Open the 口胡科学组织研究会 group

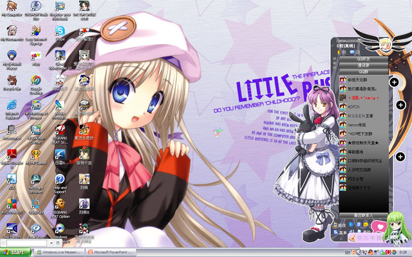(363, 161)
